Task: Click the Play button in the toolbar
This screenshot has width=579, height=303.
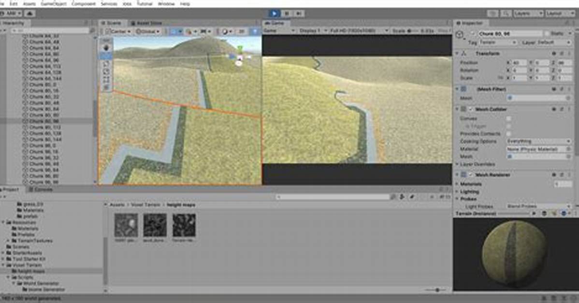Action: (x=274, y=14)
